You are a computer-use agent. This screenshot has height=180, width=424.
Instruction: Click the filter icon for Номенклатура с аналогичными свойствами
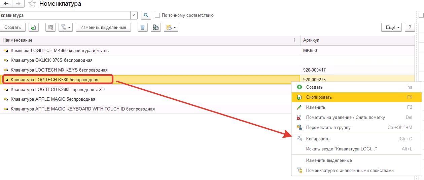299,170
